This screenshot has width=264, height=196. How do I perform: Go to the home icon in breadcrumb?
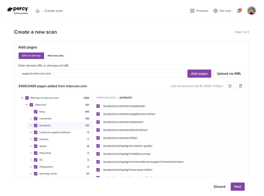pyautogui.click(x=38, y=11)
